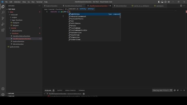Screen dimensions: 187x105
Task: Open the Accounts icon in activity bar
Action: coord(3,89)
